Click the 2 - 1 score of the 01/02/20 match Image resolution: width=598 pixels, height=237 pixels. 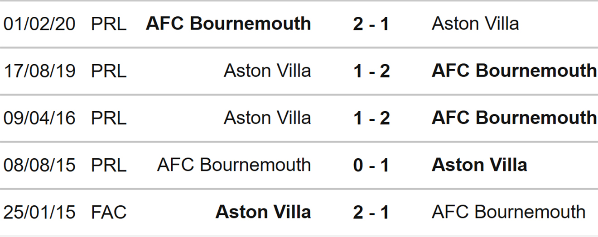pos(371,24)
